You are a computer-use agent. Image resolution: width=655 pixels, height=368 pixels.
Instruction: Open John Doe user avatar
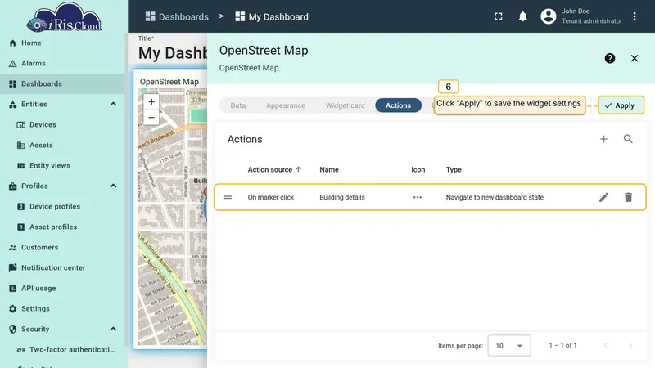[x=549, y=16]
